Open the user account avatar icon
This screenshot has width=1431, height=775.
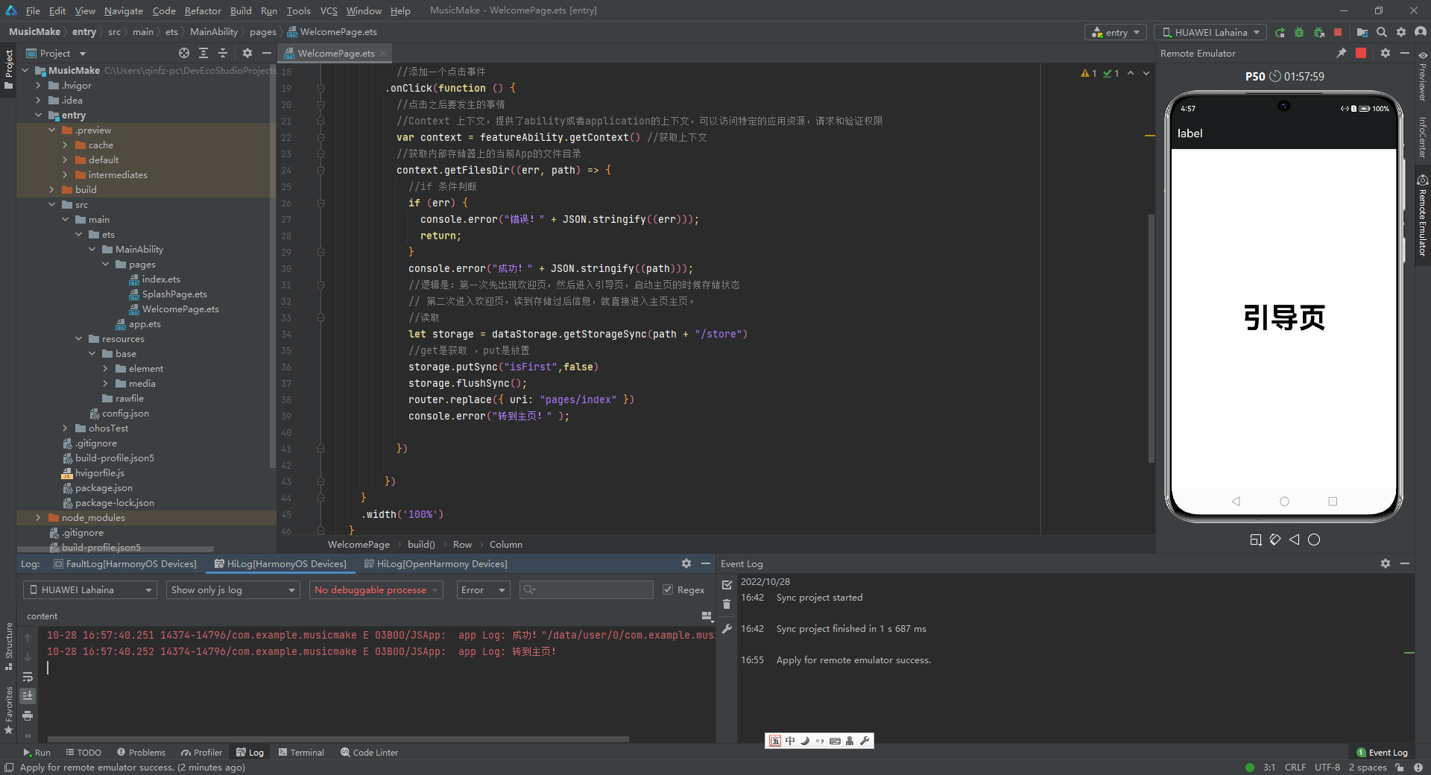[1421, 32]
